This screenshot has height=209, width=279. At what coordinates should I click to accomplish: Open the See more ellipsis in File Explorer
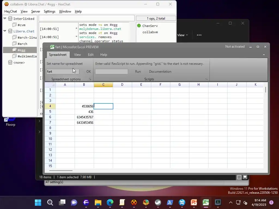199,35
